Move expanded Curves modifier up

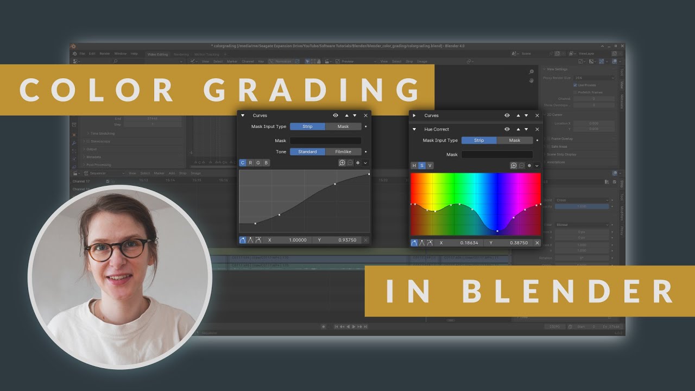tap(347, 116)
